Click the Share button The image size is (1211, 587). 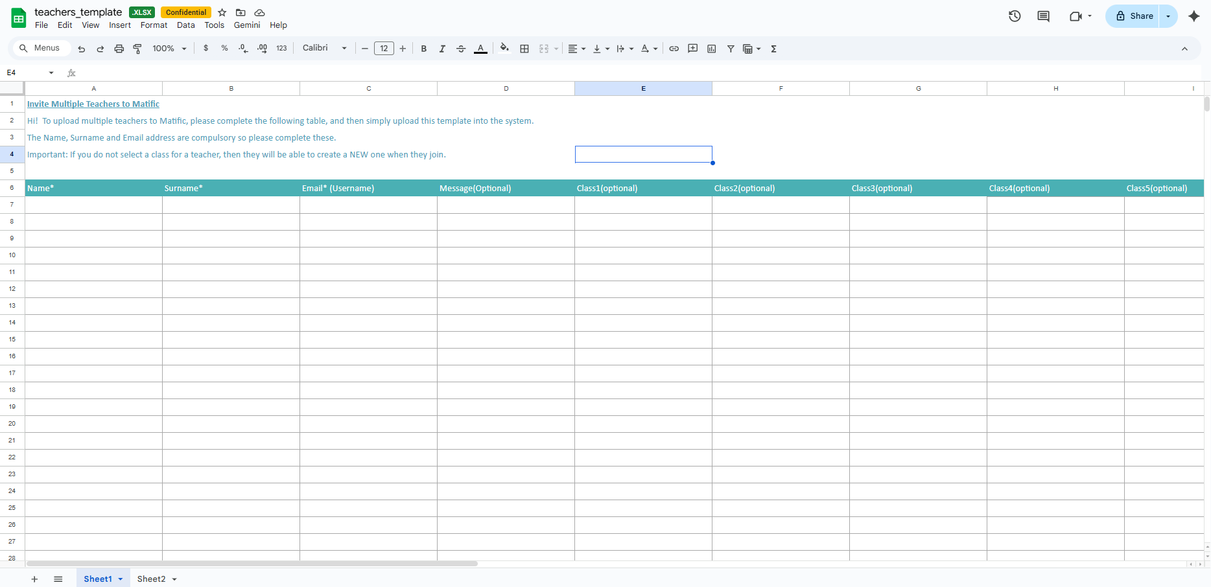(1135, 16)
